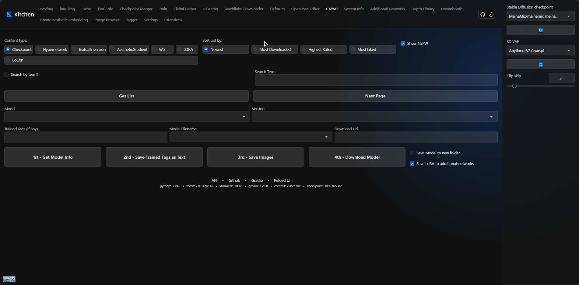Select the LORA content type
This screenshot has height=285, width=579.
[x=179, y=49]
